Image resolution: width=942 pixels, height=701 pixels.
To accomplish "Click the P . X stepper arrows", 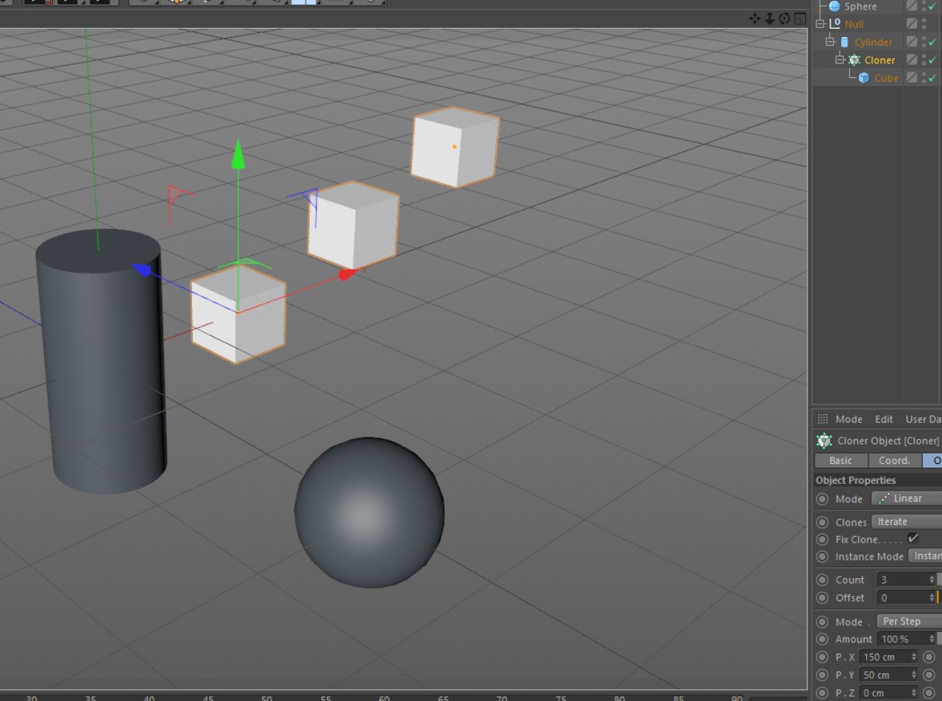I will [x=914, y=657].
